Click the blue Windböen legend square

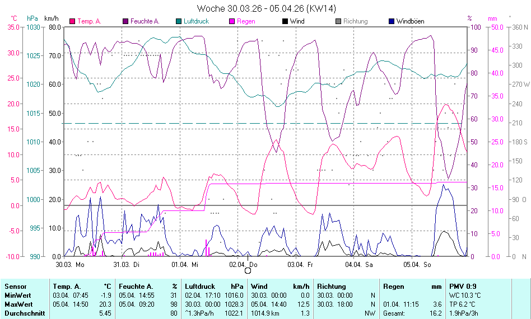(392, 21)
